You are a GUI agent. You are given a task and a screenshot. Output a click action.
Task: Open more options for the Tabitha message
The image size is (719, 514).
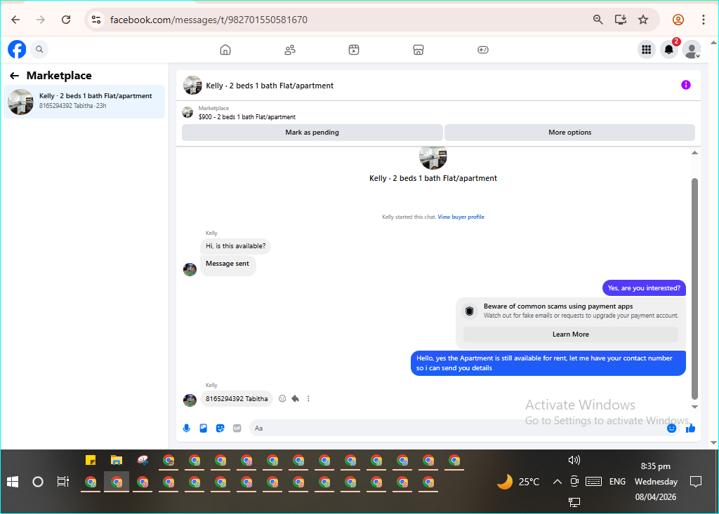308,398
